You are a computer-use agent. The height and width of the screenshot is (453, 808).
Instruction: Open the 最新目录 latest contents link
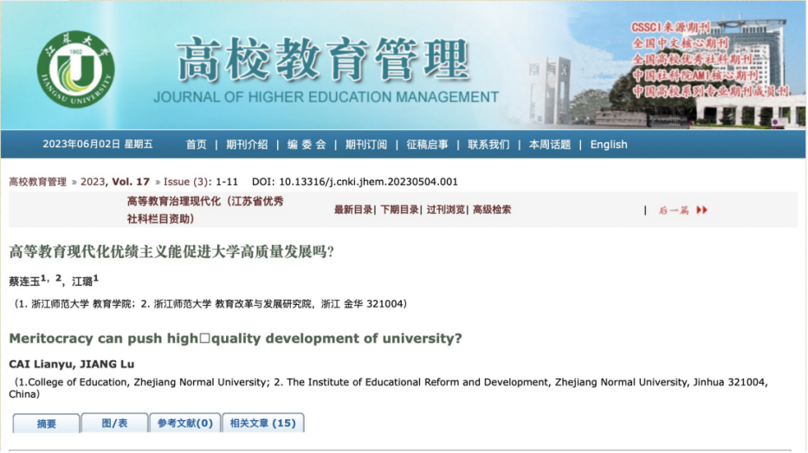pos(353,210)
